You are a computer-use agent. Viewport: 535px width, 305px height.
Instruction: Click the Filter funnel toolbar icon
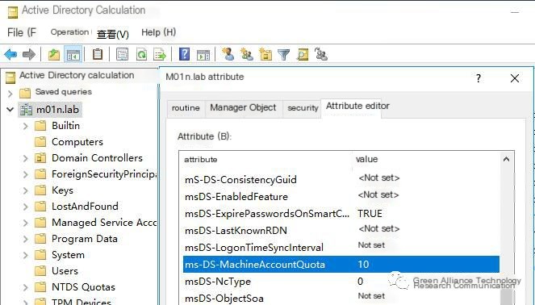click(283, 54)
